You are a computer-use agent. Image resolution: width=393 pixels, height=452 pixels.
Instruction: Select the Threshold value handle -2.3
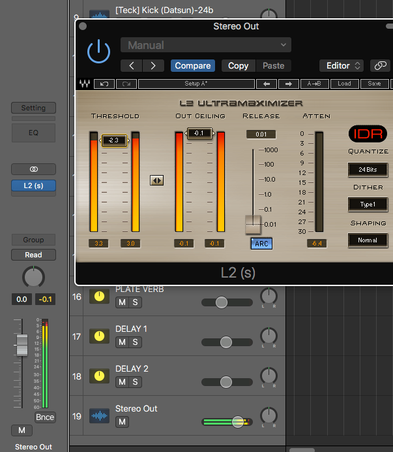tap(114, 140)
